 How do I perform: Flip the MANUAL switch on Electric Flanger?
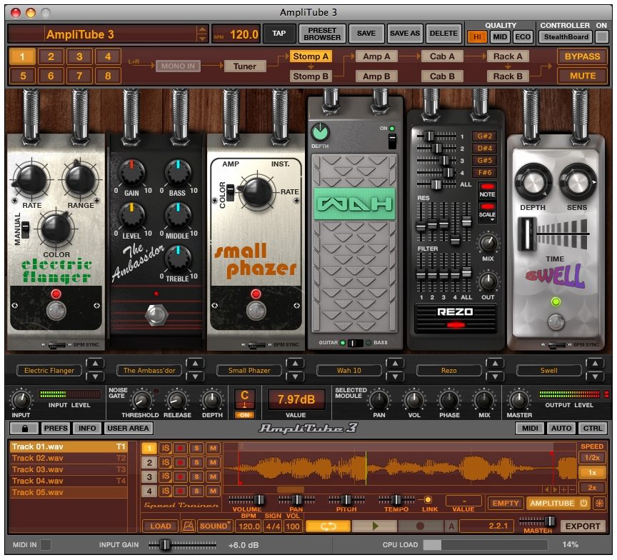pyautogui.click(x=25, y=229)
